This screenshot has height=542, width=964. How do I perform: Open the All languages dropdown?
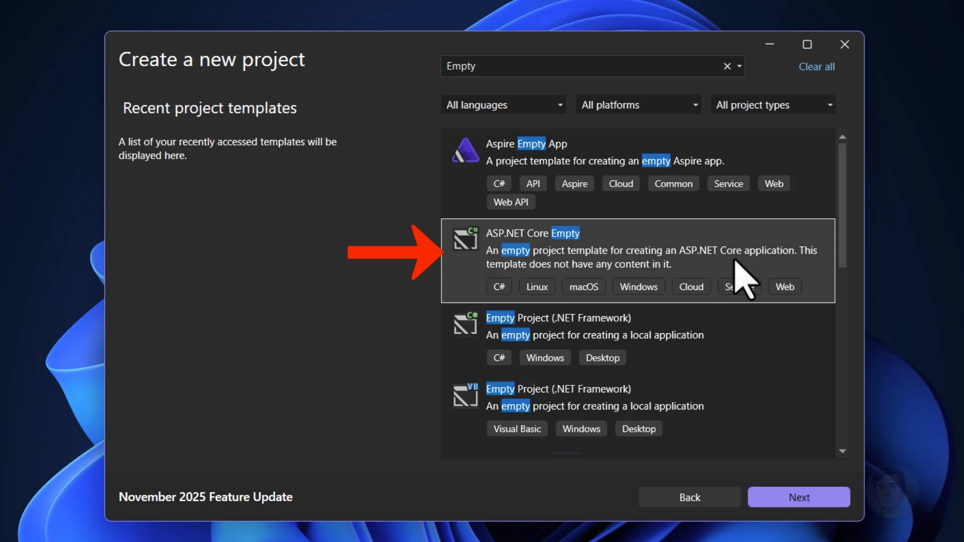click(503, 104)
